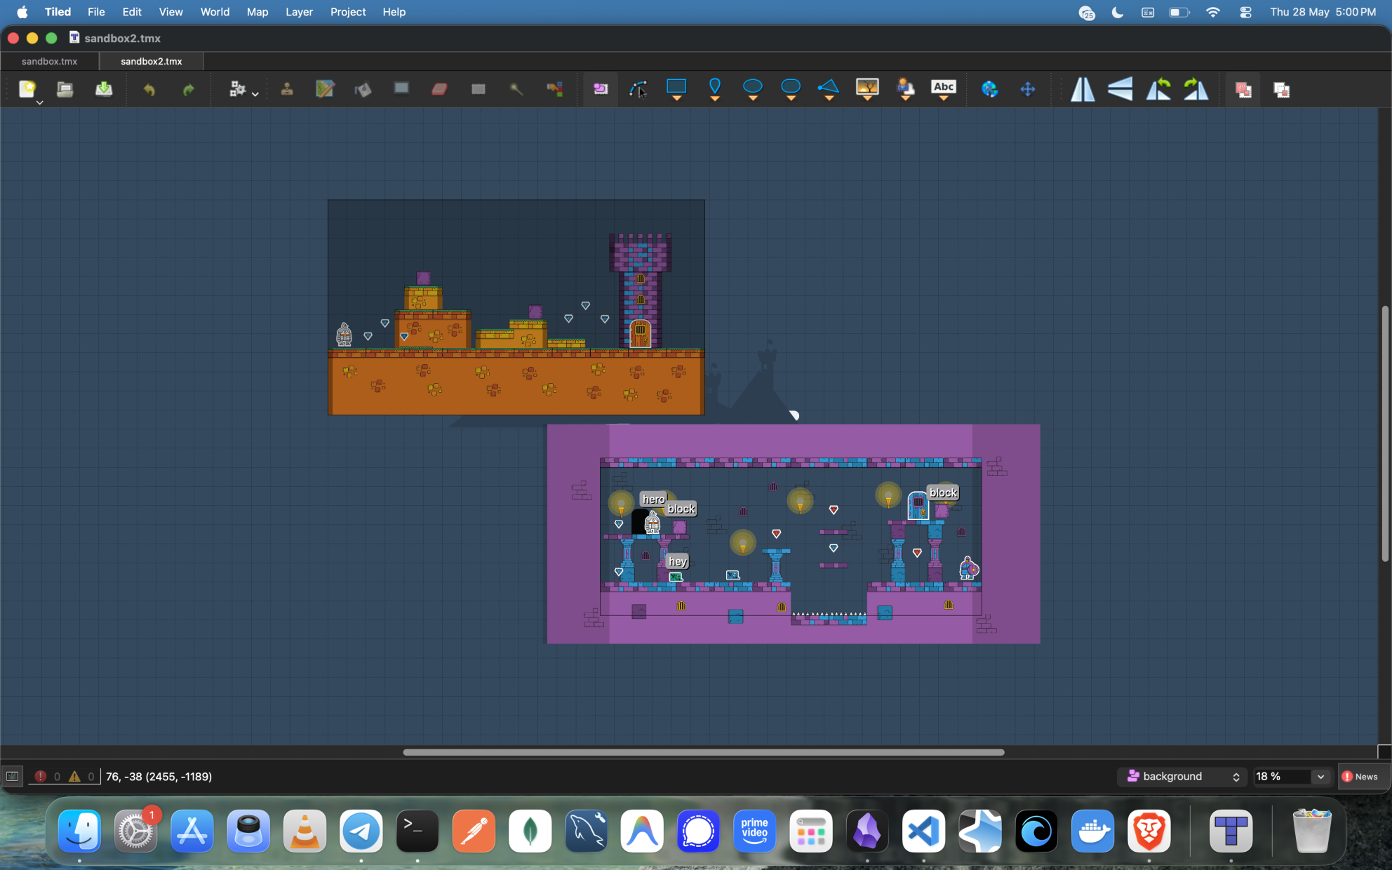Expand the New Map dropdown arrow
This screenshot has height=870, width=1392.
(40, 102)
